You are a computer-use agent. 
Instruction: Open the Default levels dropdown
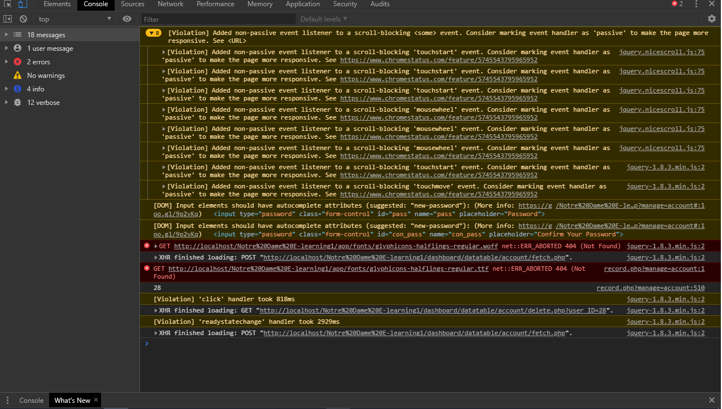point(322,19)
